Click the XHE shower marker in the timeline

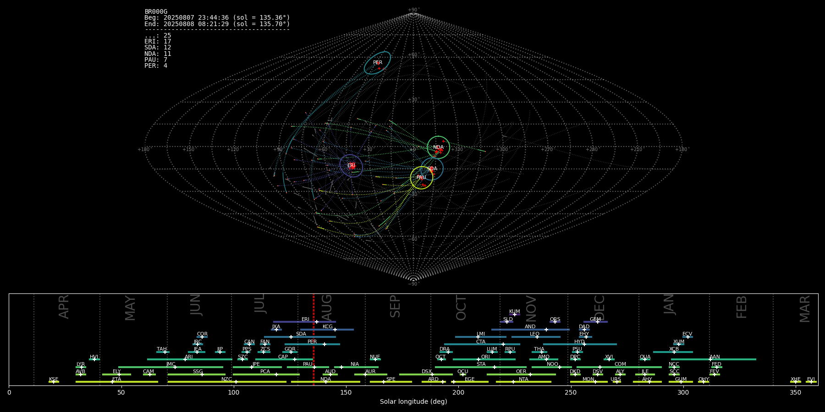tap(796, 382)
